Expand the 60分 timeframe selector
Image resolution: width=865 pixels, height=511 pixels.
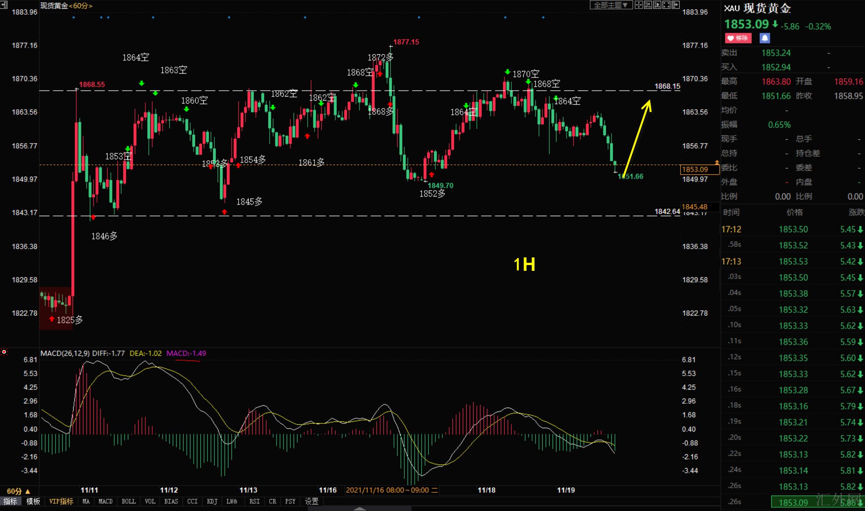[x=18, y=491]
